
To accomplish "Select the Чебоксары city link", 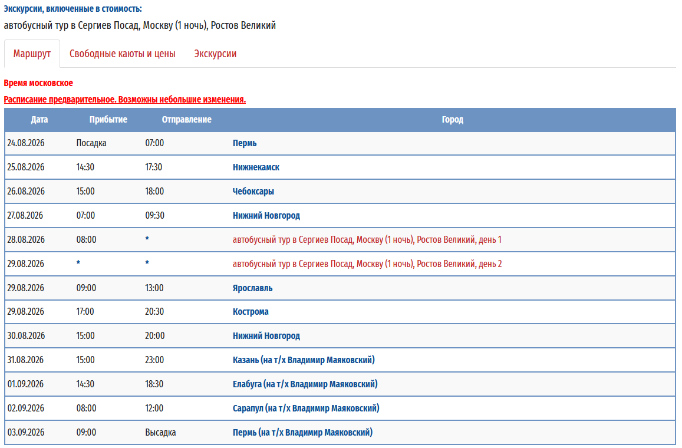I will 253,192.
